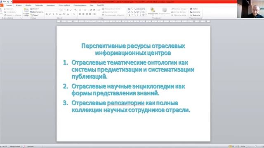Viewport: 264px width, 148px height.
Task: Open the font color (A) picker
Action: (x=74, y=14)
